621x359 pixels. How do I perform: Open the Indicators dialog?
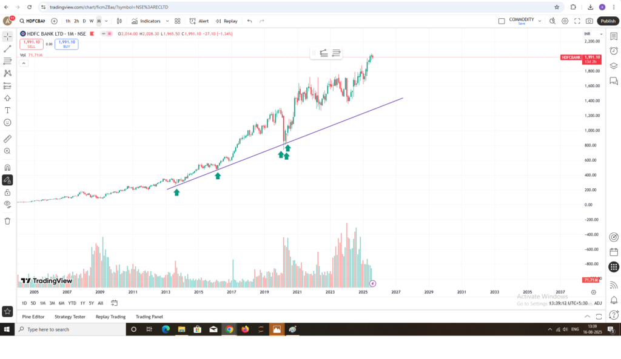(x=146, y=21)
